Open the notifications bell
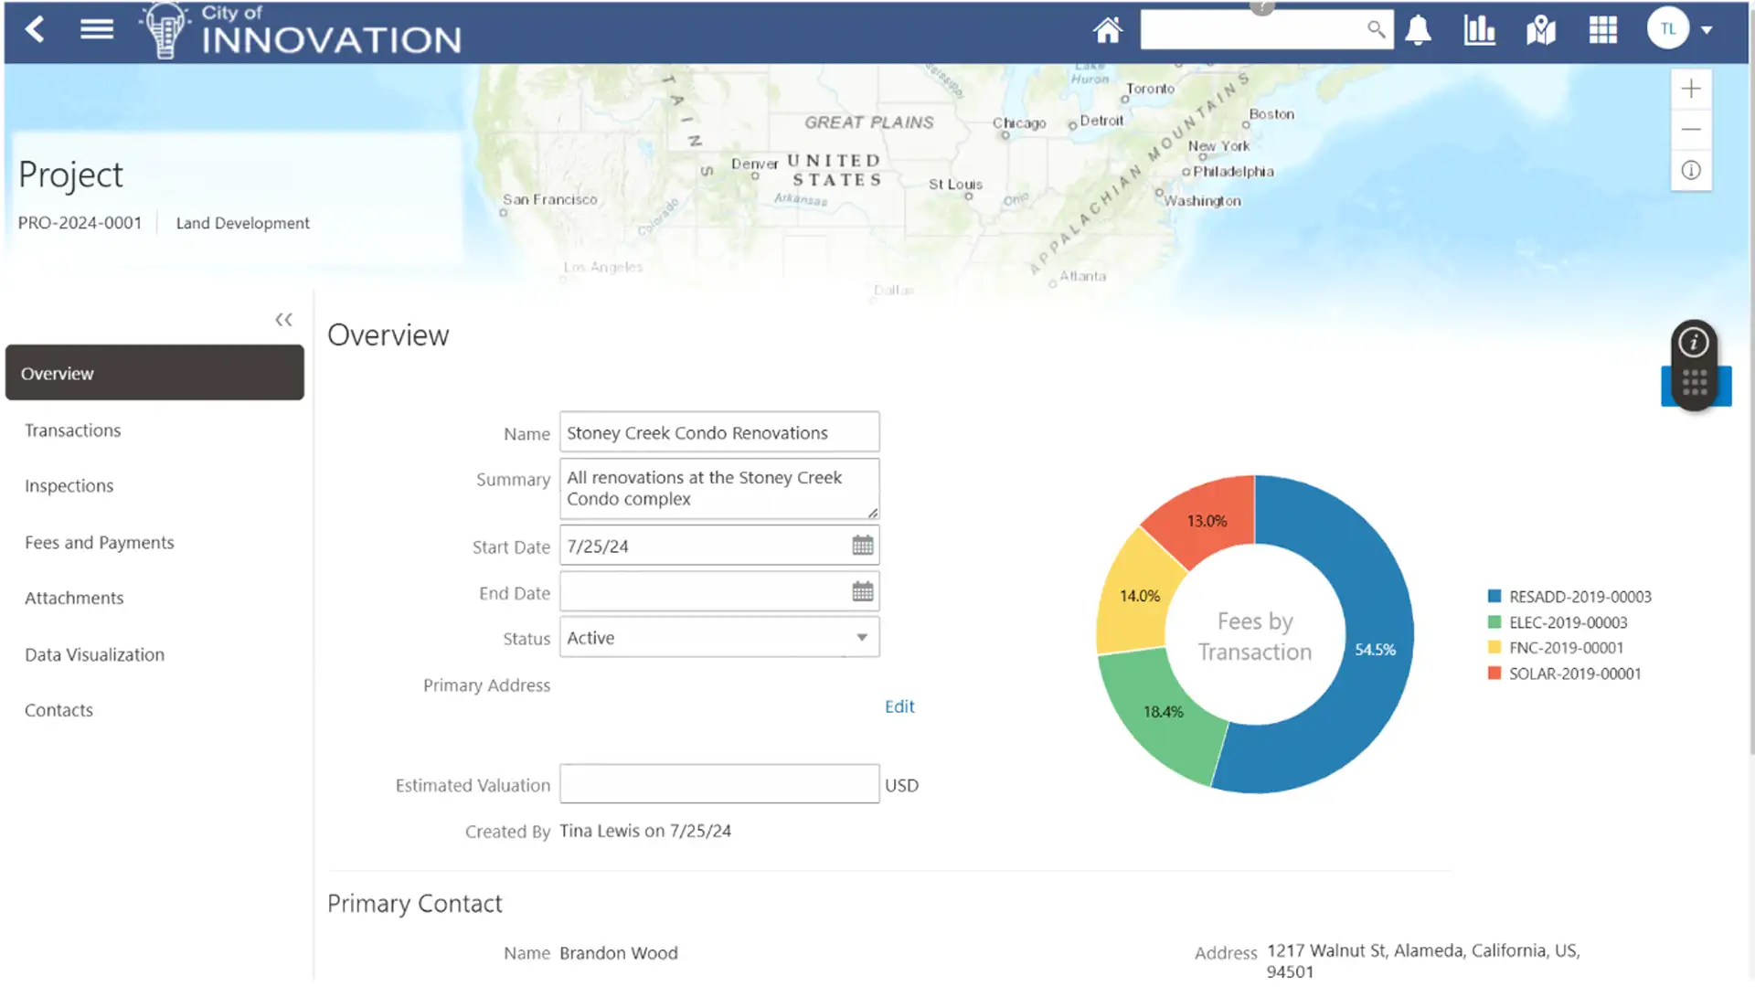This screenshot has height=987, width=1755. click(1418, 30)
